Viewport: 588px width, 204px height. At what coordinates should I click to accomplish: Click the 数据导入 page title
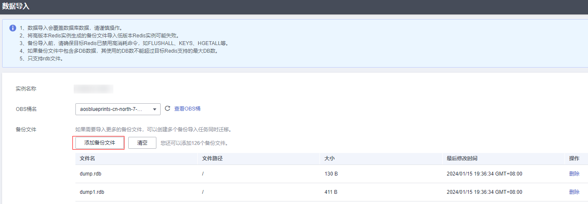click(16, 6)
